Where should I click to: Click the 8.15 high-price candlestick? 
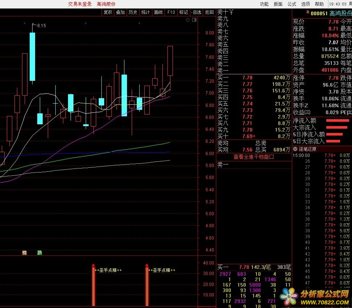[x=32, y=56]
